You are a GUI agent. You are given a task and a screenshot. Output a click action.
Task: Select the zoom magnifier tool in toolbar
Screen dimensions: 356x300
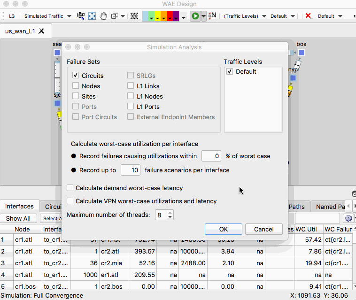pos(81,16)
